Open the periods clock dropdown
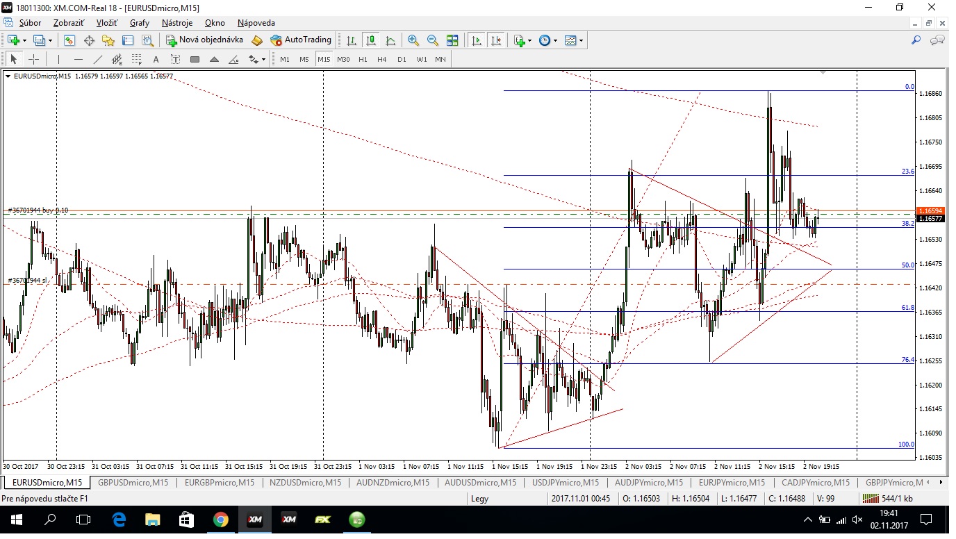The width and height of the screenshot is (956, 539). click(547, 40)
